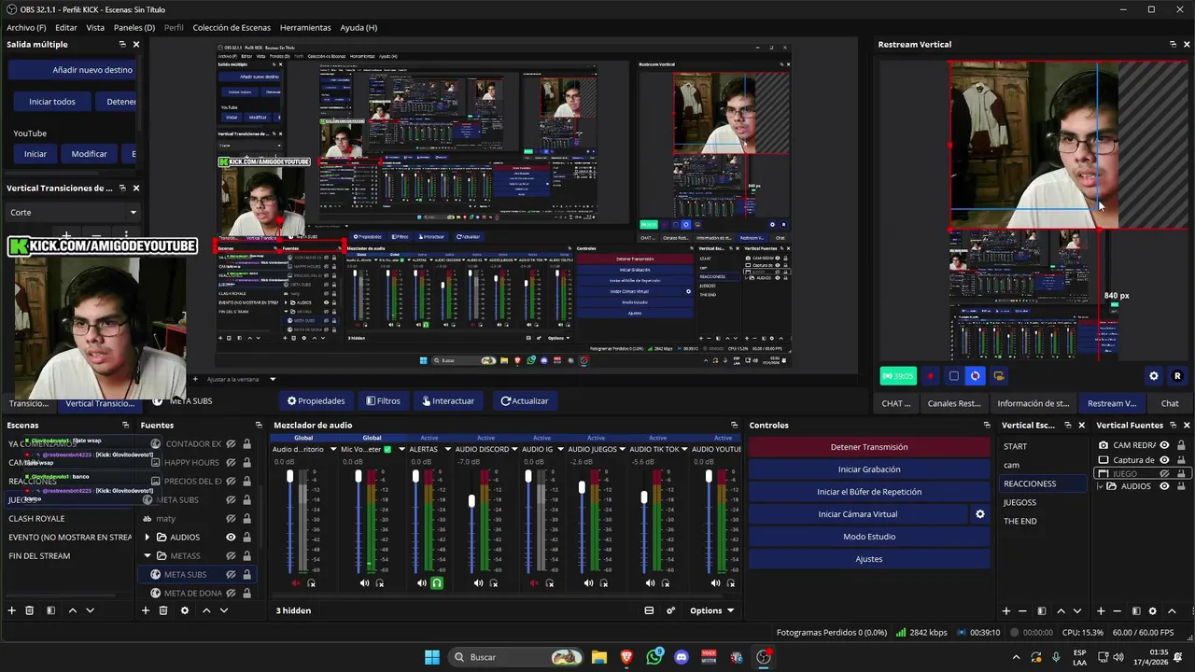
Task: Switch to the Chat dock tab
Action: coord(1170,403)
